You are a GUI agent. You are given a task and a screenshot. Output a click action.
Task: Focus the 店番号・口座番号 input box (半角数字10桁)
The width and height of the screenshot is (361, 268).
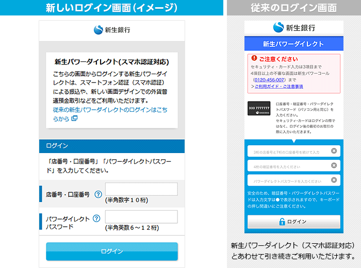tap(141, 189)
